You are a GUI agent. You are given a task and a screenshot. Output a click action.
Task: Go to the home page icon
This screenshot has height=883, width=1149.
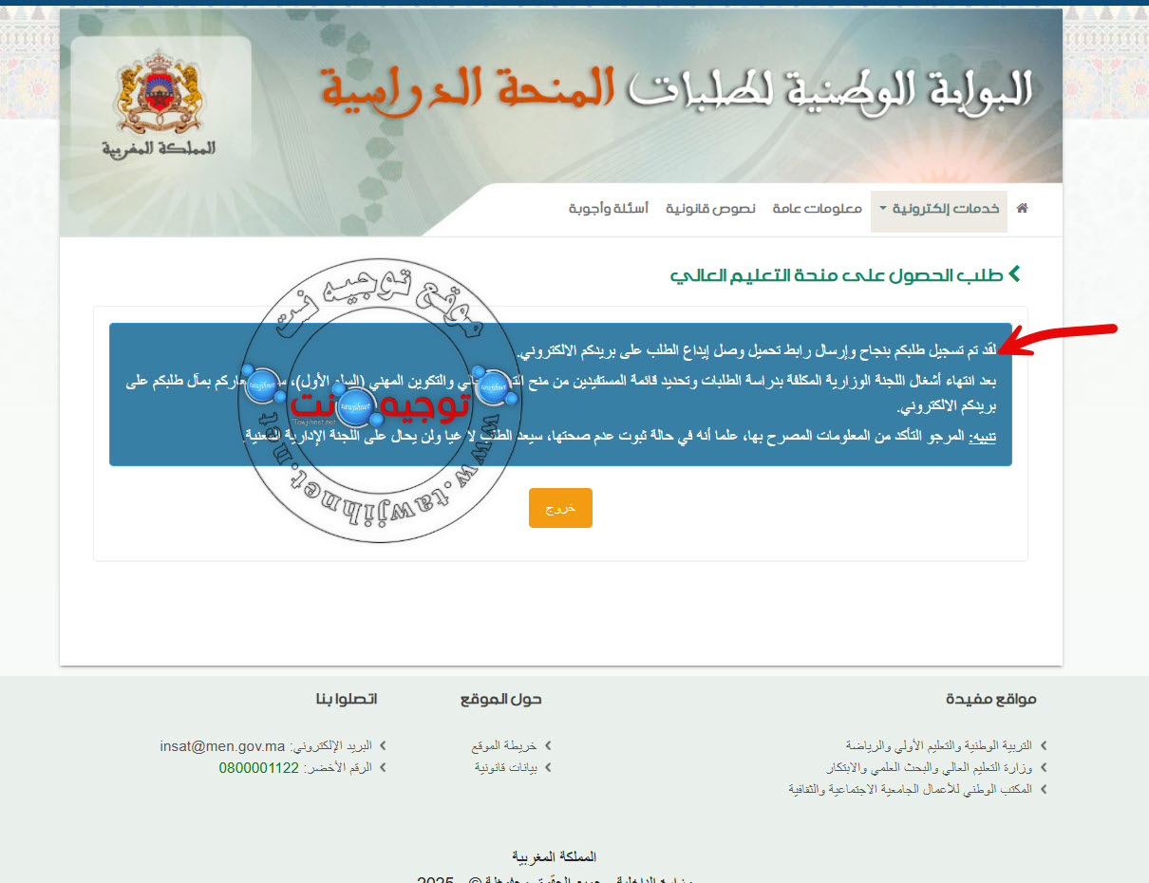coord(1022,208)
